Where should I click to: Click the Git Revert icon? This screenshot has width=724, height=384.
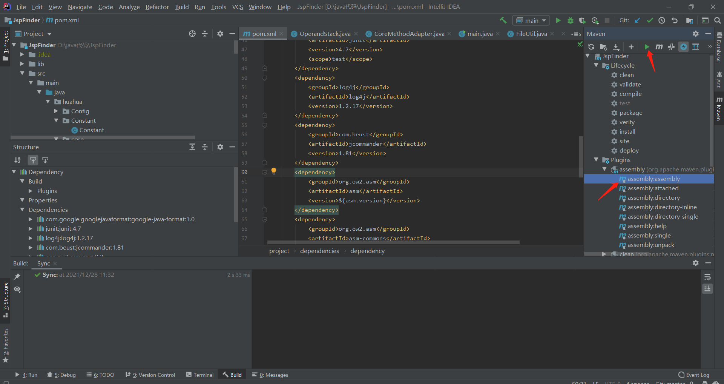(x=675, y=20)
